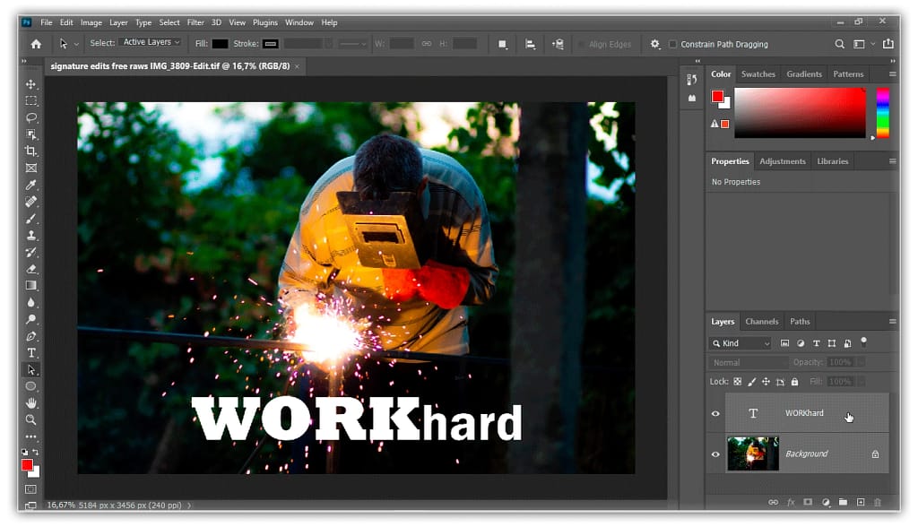This screenshot has height=527, width=918.
Task: Select the History Brush tool
Action: pyautogui.click(x=31, y=253)
